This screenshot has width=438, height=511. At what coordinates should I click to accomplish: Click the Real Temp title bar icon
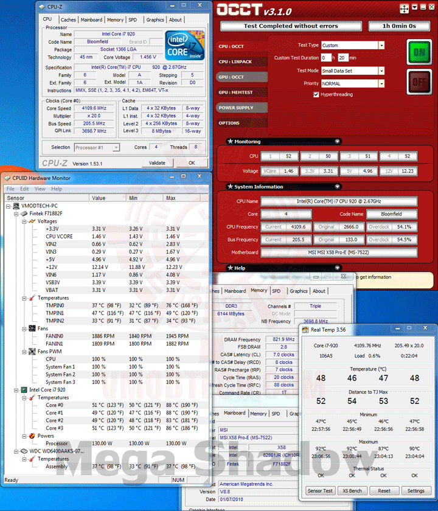pyautogui.click(x=305, y=330)
